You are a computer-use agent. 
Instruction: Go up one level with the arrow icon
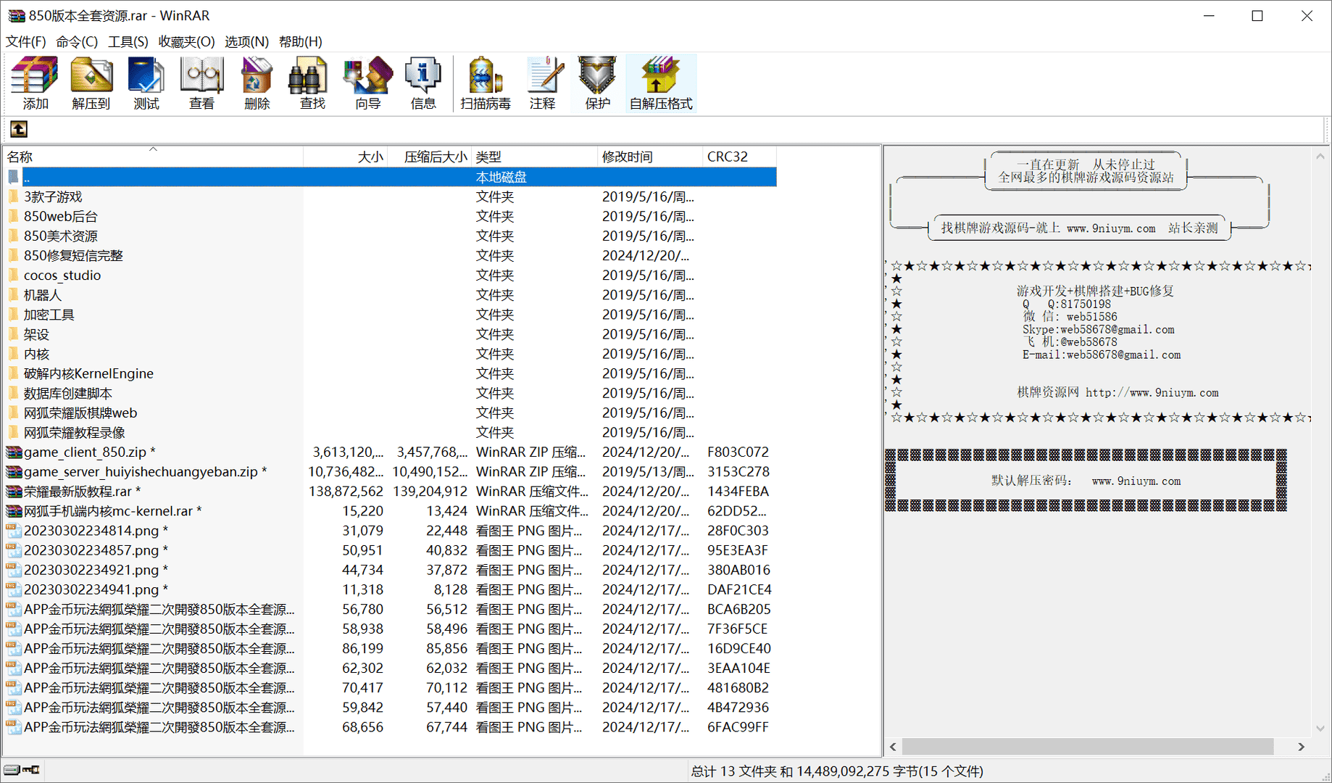pos(19,129)
